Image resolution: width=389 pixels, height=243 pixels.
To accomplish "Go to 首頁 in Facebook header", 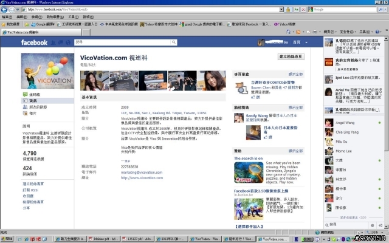I will [x=297, y=42].
